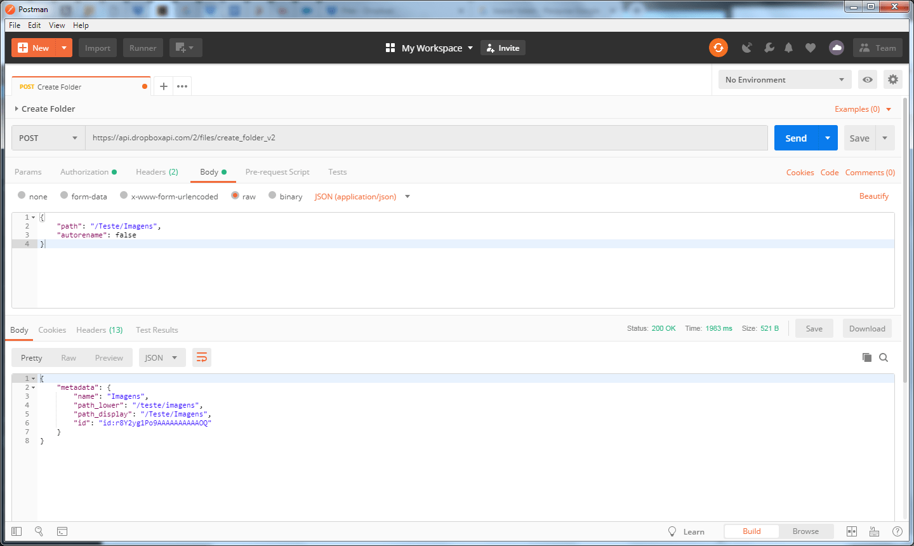Switch to Browse mode
914x546 pixels.
[x=805, y=531]
